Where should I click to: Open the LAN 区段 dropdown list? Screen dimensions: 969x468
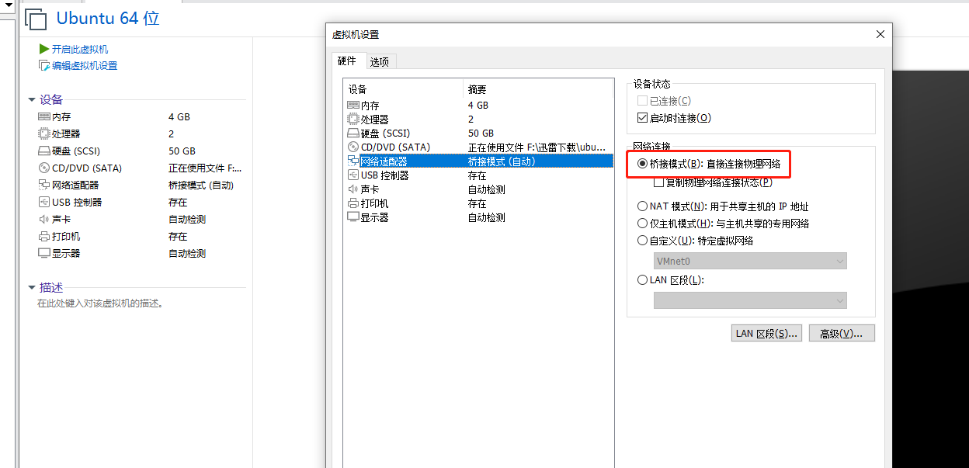tap(750, 300)
